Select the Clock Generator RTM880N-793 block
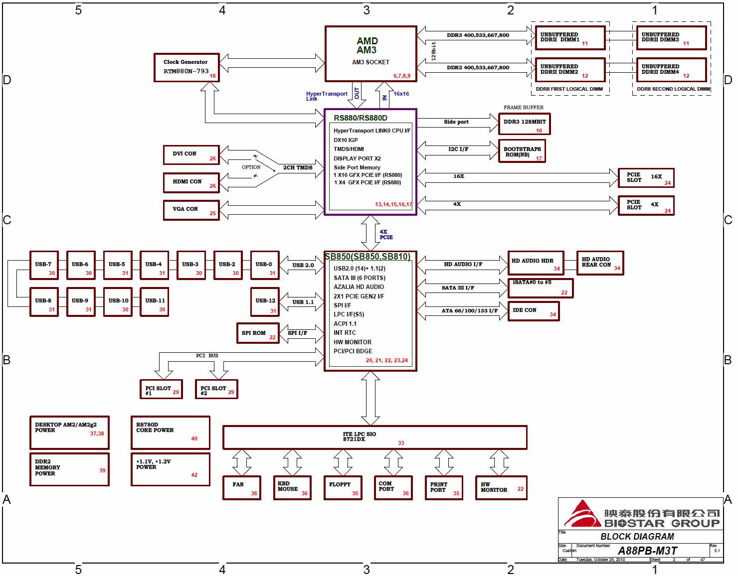Viewport: 738px width, 576px height. click(186, 67)
